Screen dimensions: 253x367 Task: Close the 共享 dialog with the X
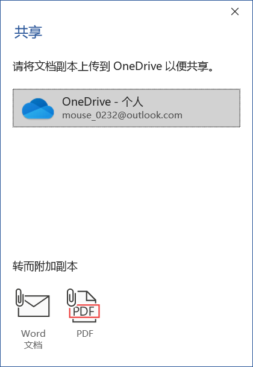point(235,11)
